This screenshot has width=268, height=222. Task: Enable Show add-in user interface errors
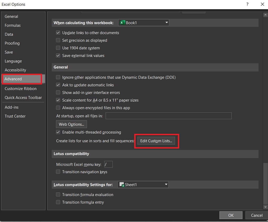pyautogui.click(x=58, y=92)
